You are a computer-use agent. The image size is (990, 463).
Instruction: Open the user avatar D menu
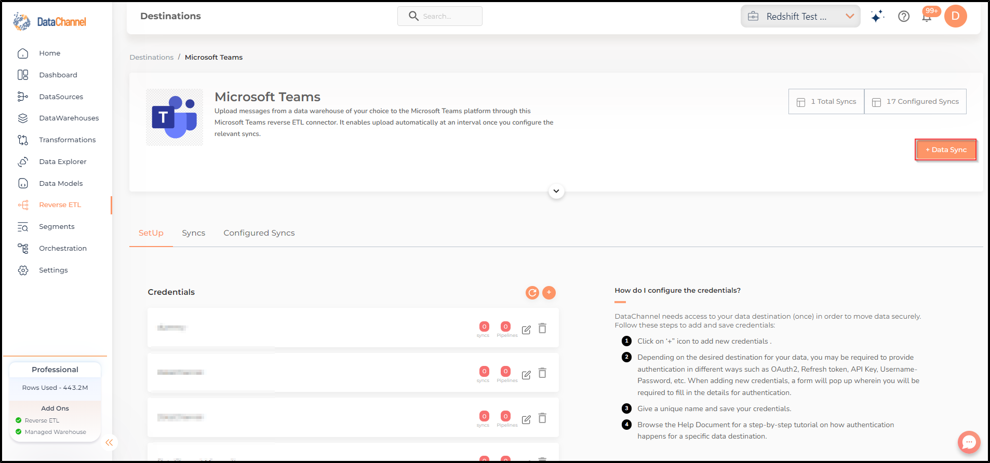[956, 16]
